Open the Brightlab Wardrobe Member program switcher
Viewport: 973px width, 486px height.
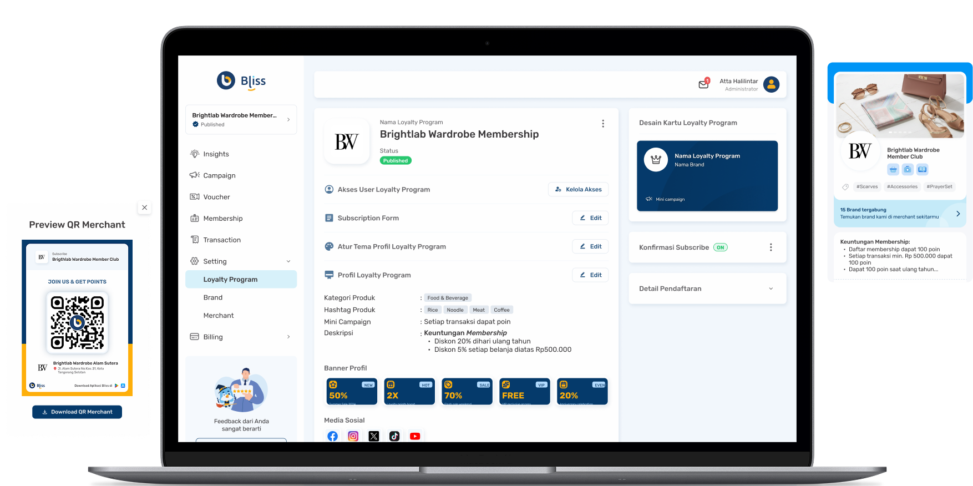click(x=241, y=119)
